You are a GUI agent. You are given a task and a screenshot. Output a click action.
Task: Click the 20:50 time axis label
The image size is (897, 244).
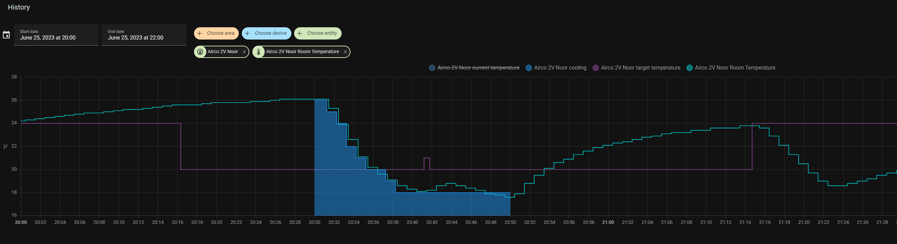coord(510,223)
